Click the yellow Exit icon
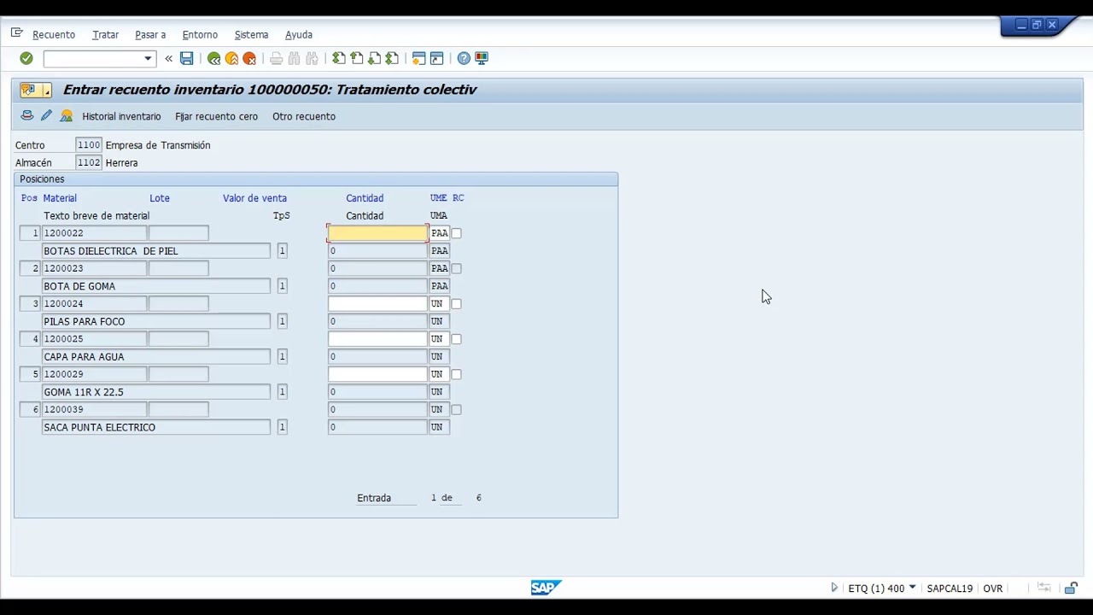This screenshot has width=1093, height=615. pyautogui.click(x=231, y=58)
